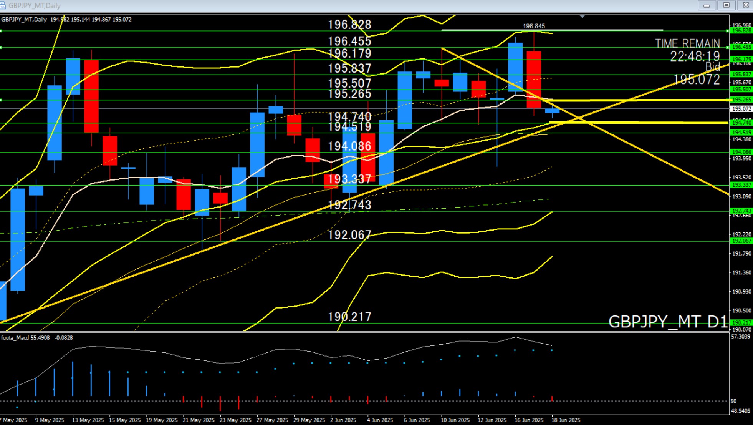
Task: Click the large red candle under 196.845
Action: pos(534,80)
